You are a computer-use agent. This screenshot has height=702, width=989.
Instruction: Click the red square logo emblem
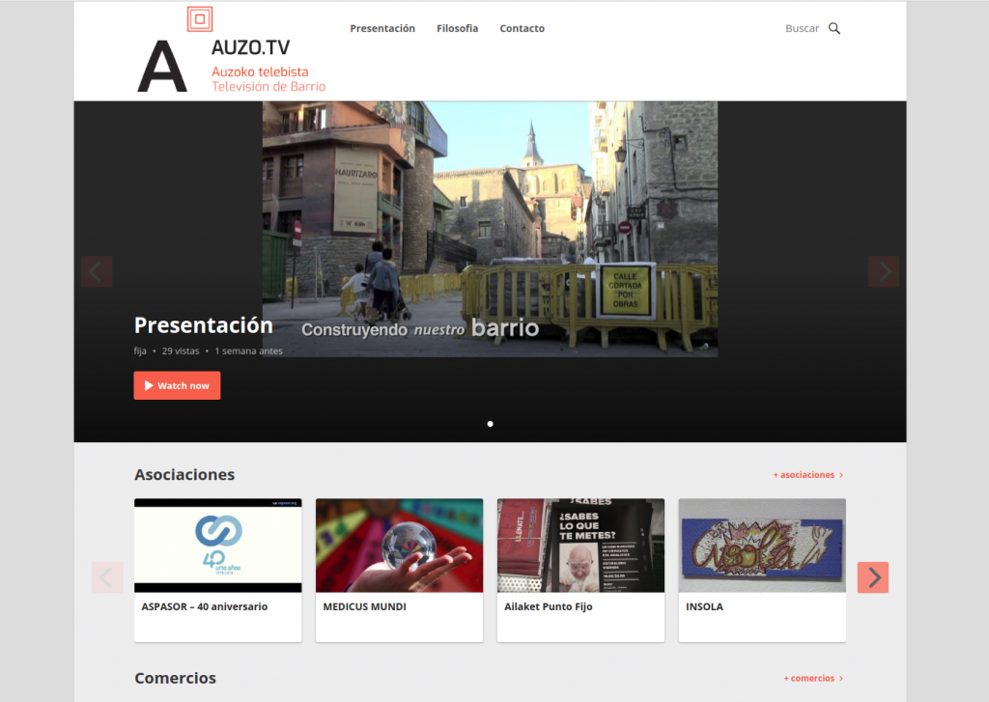(x=200, y=19)
